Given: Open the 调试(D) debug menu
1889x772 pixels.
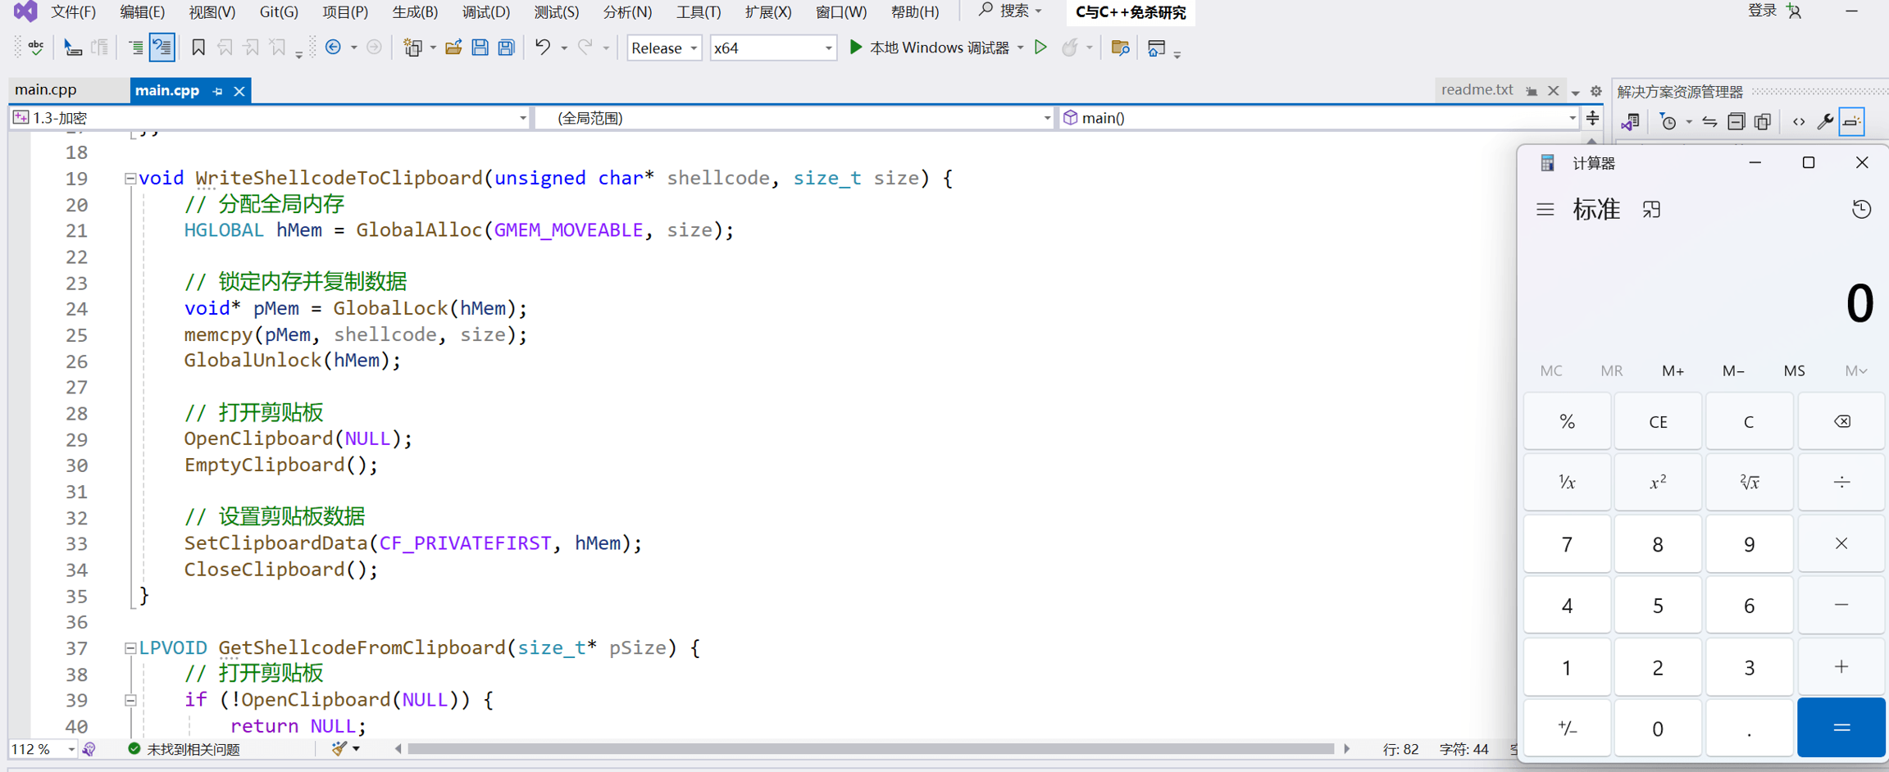Looking at the screenshot, I should (485, 12).
